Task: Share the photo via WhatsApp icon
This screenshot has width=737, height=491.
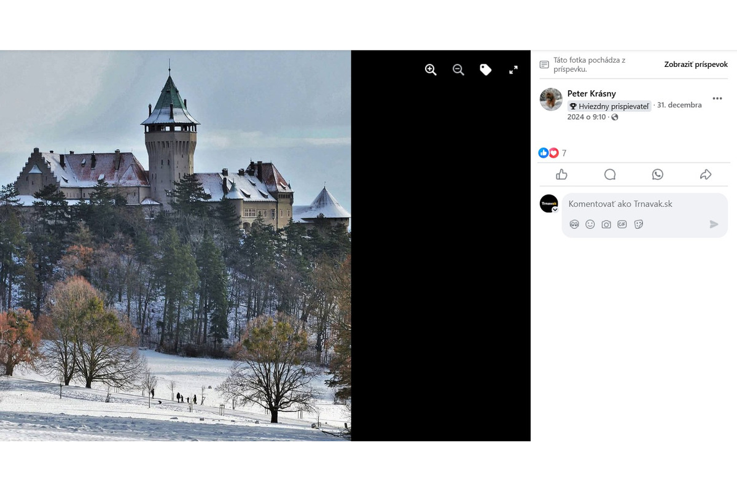Action: [x=658, y=174]
